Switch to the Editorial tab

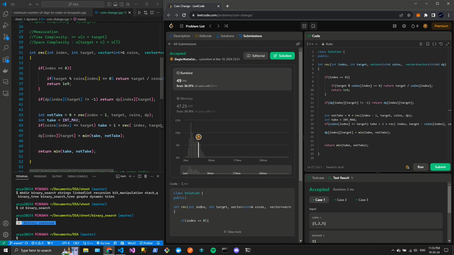(203, 36)
